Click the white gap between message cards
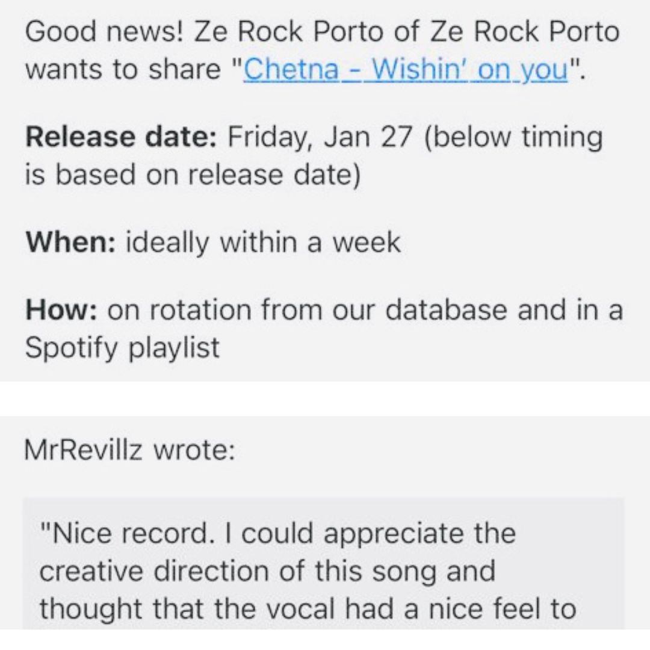650x650 pixels. click(325, 398)
